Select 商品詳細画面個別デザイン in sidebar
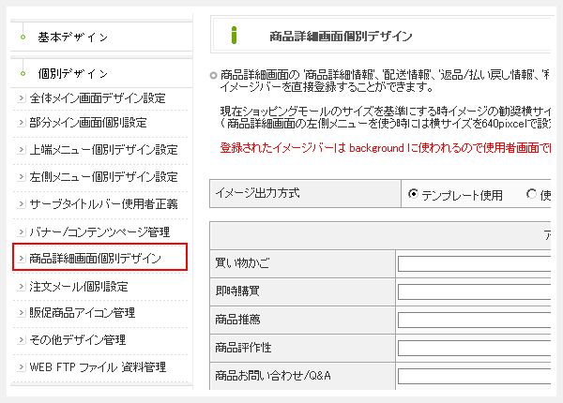Viewport: 563px width, 403px height. pos(96,258)
